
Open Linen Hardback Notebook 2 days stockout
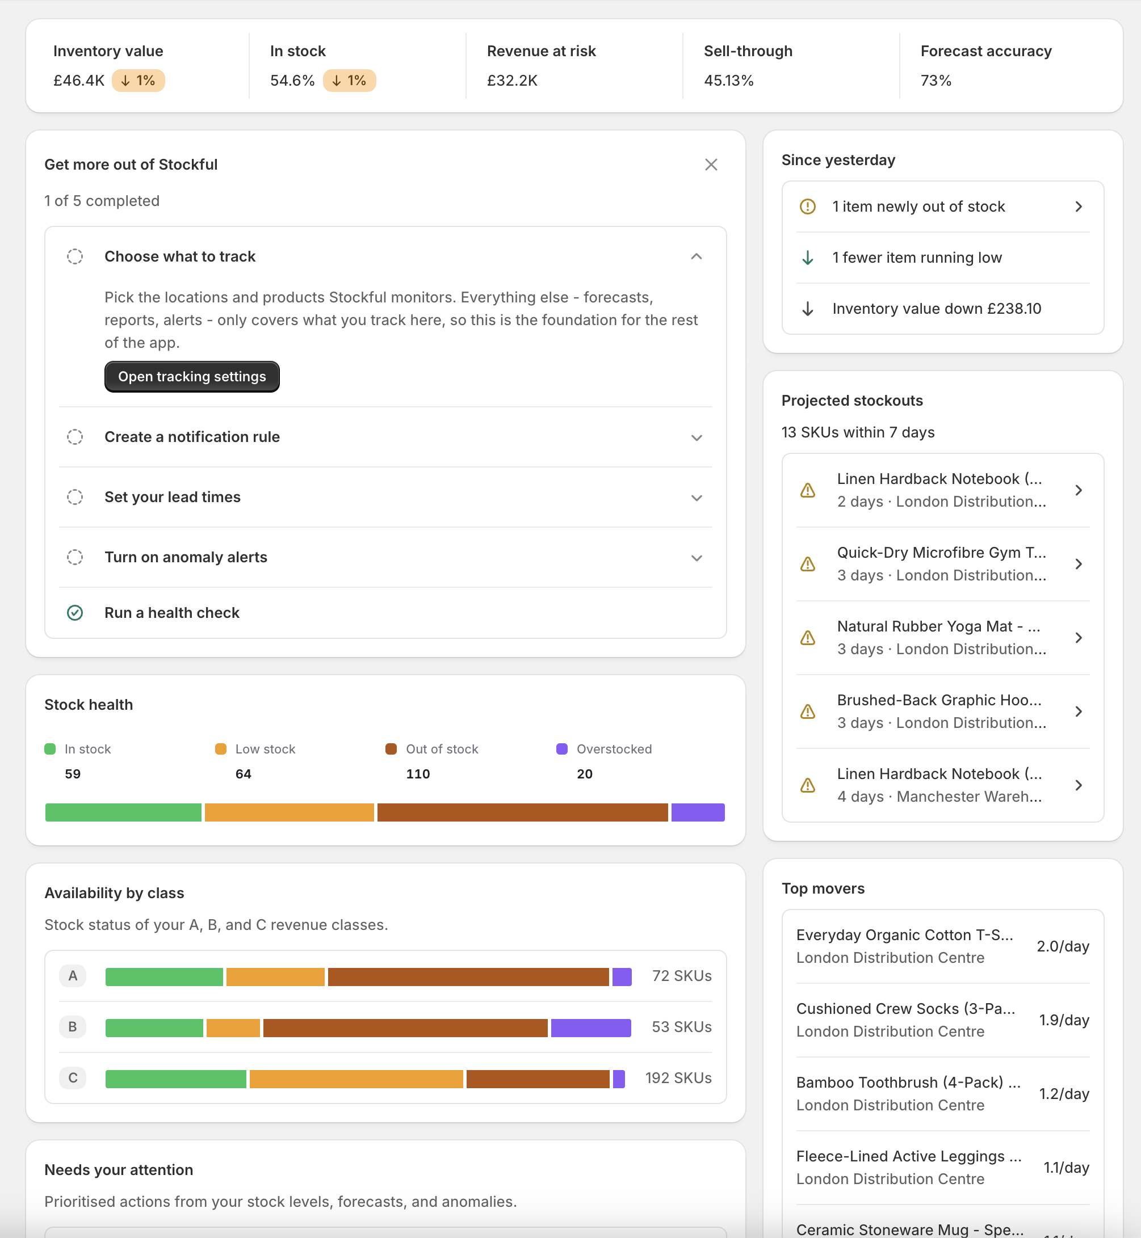(x=942, y=491)
